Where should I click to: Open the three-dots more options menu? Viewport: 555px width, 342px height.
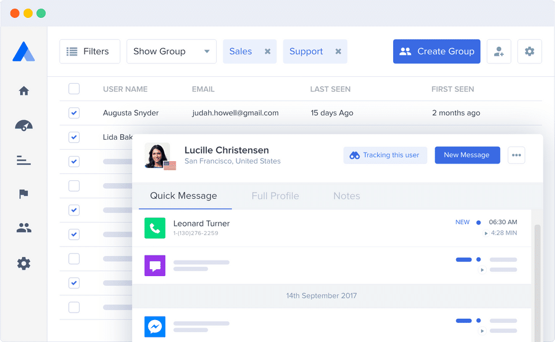coord(516,155)
